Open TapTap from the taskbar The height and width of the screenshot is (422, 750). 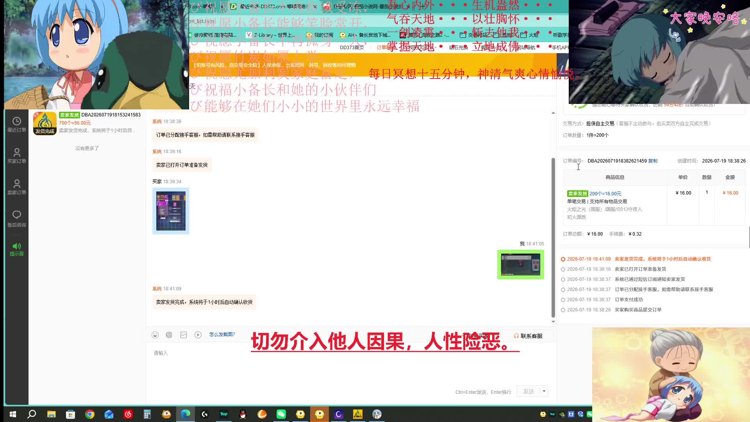224,414
